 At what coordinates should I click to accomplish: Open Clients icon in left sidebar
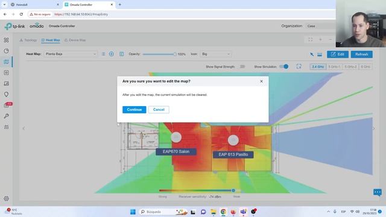click(x=7, y=83)
